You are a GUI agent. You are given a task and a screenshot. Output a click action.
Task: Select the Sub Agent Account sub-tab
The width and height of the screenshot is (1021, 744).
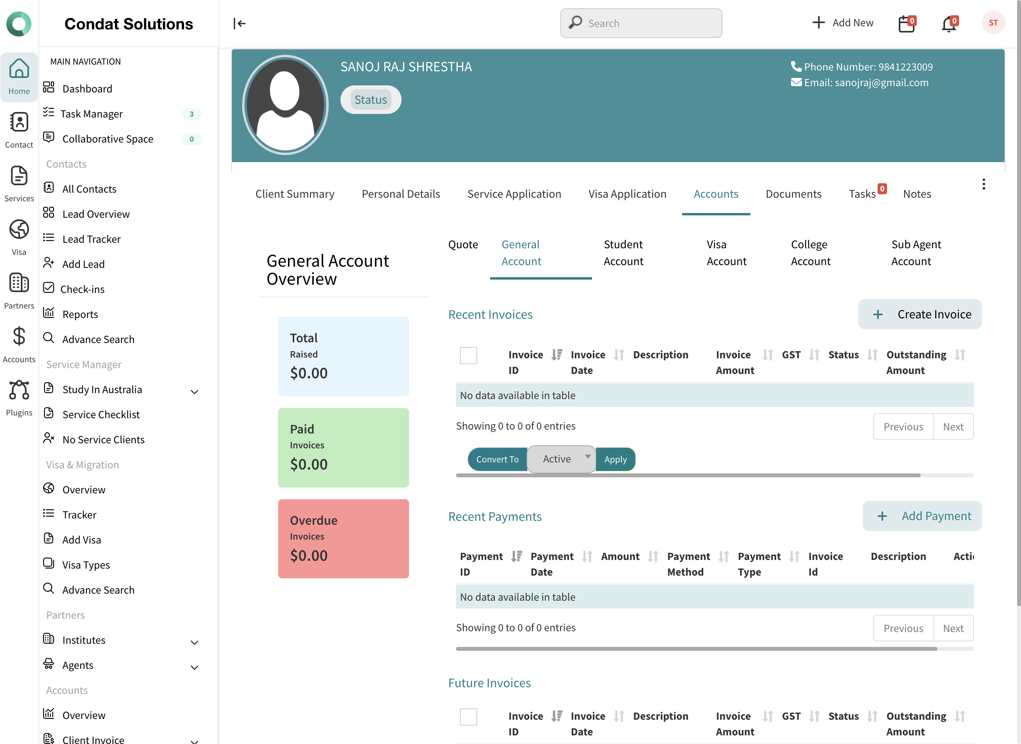pos(916,253)
